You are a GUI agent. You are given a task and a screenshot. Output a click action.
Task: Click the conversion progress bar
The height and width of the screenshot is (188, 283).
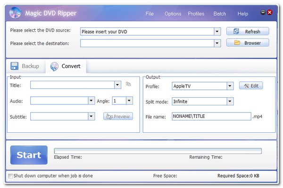click(x=158, y=151)
